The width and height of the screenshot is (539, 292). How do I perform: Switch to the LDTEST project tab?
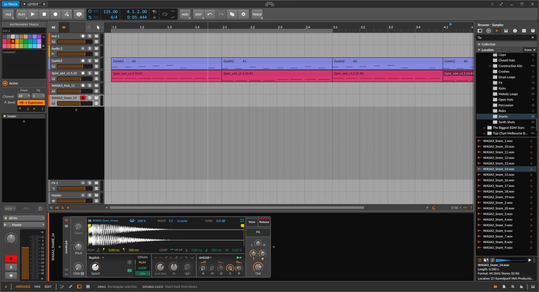(x=34, y=4)
